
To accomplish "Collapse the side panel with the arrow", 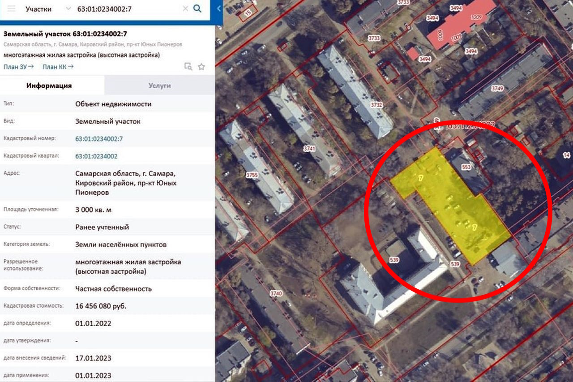I will [x=219, y=9].
